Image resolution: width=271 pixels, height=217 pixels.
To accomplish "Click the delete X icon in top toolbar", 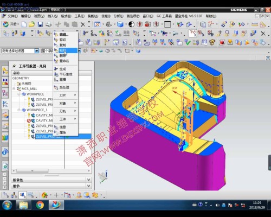I will tap(83, 24).
